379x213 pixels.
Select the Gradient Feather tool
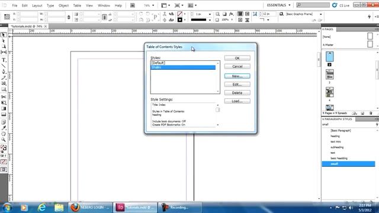(x=4, y=114)
